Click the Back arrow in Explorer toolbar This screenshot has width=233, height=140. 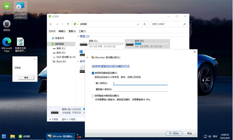[x=51, y=24]
